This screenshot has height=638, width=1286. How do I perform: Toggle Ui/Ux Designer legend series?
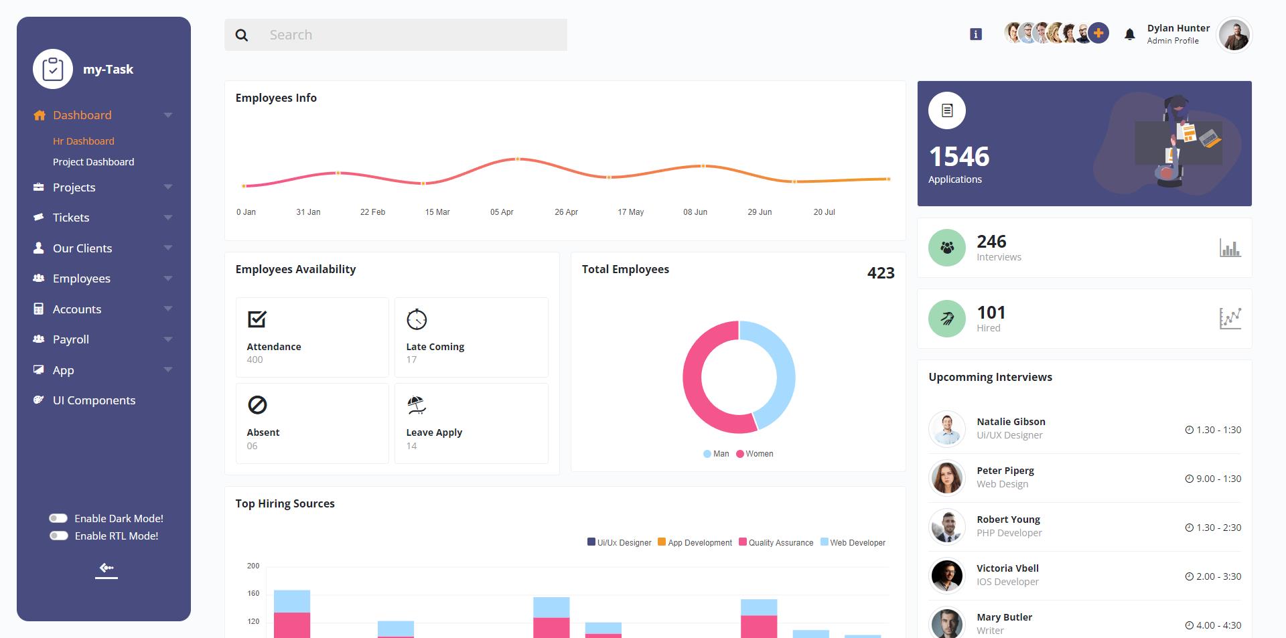[x=620, y=542]
